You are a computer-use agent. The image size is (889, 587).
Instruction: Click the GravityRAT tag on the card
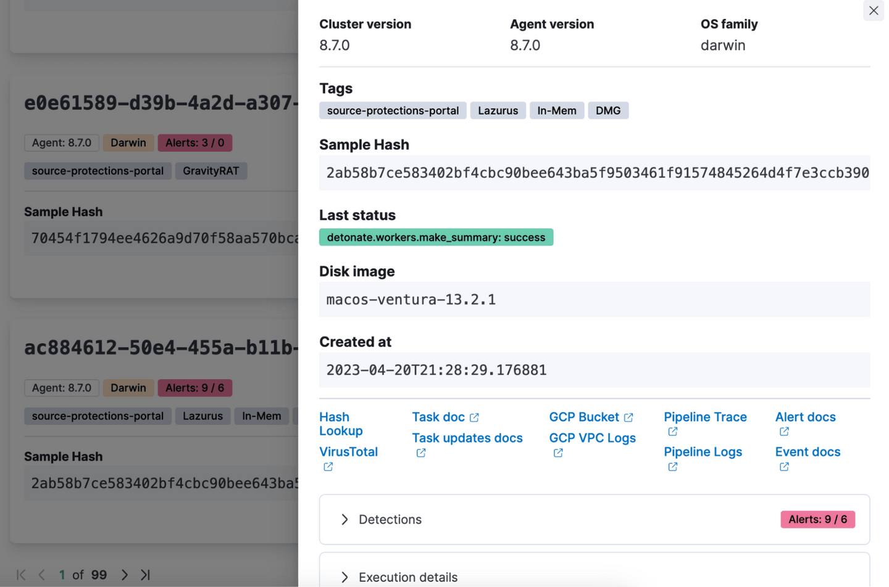click(211, 171)
